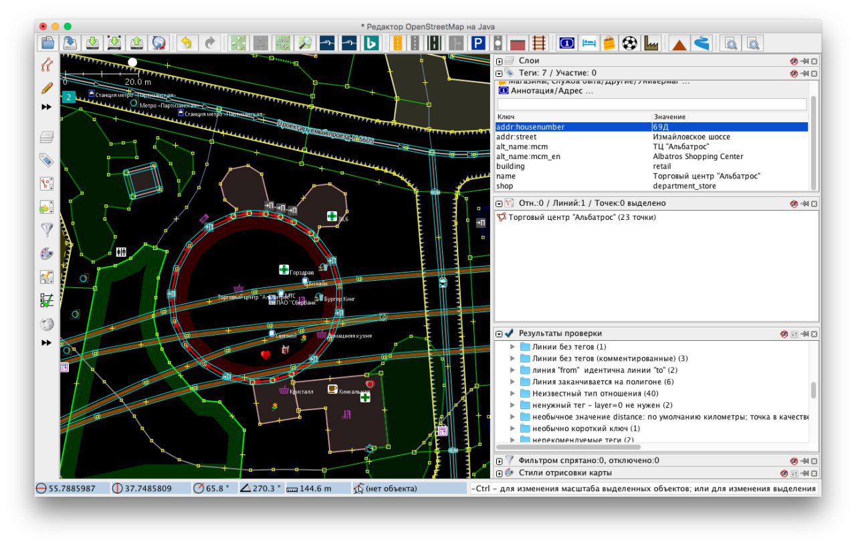Viewport: 856px width, 546px height.
Task: Hide the Теги panel via eye icon
Action: pyautogui.click(x=793, y=73)
